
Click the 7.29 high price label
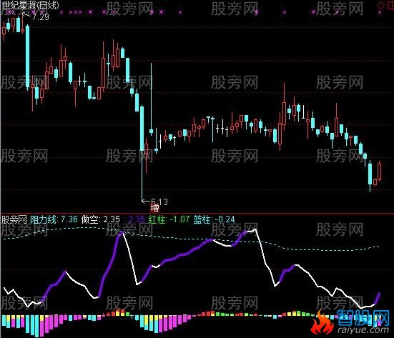pyautogui.click(x=41, y=17)
